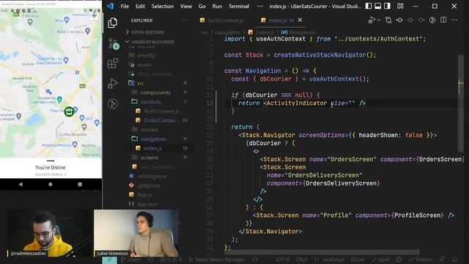Collapse the src folder
The image size is (469, 264).
click(141, 83)
